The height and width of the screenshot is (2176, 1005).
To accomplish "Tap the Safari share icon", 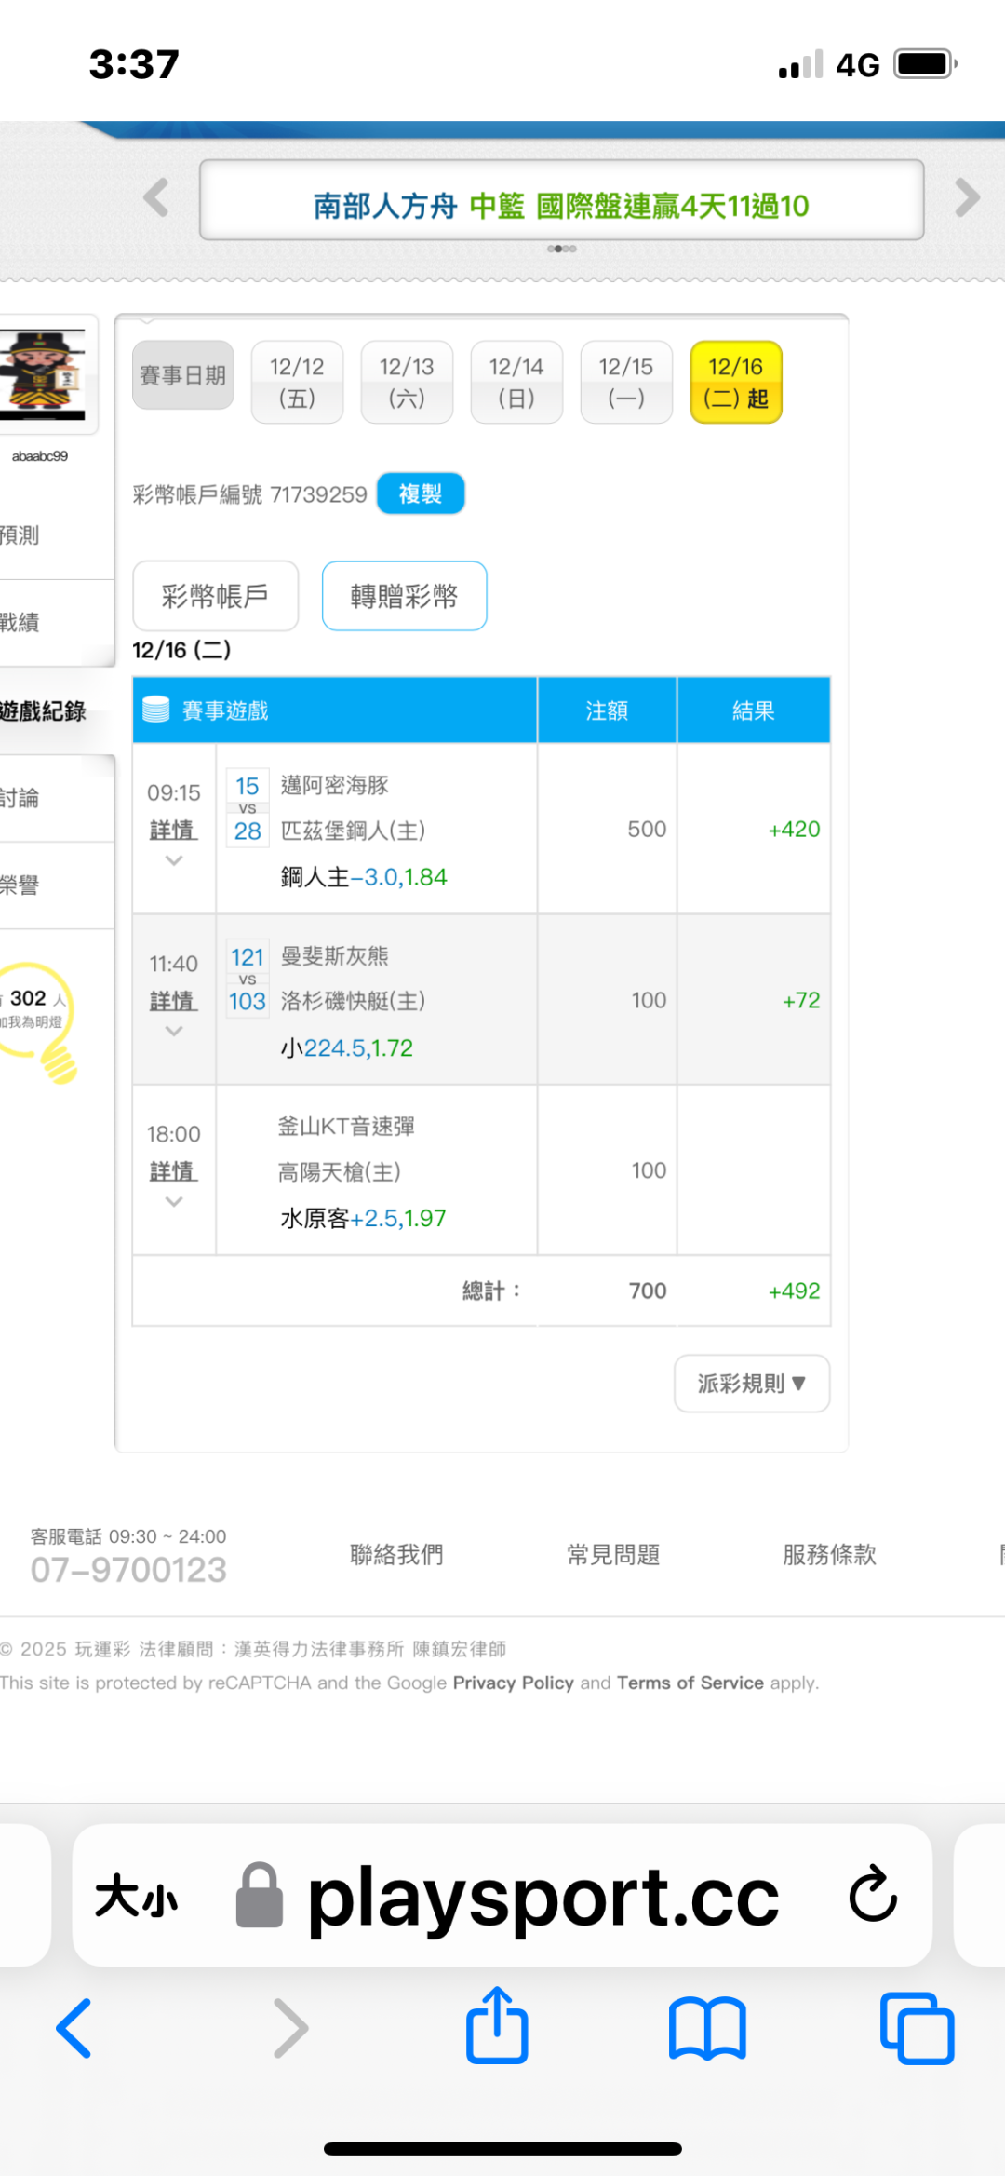I will (497, 2026).
